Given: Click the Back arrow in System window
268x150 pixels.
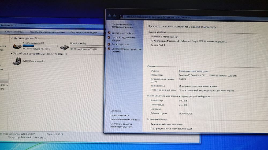Looking at the screenshot, I should 109,16.
